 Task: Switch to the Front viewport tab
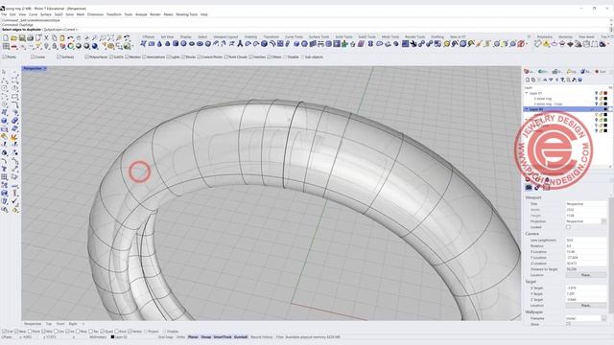(60, 324)
